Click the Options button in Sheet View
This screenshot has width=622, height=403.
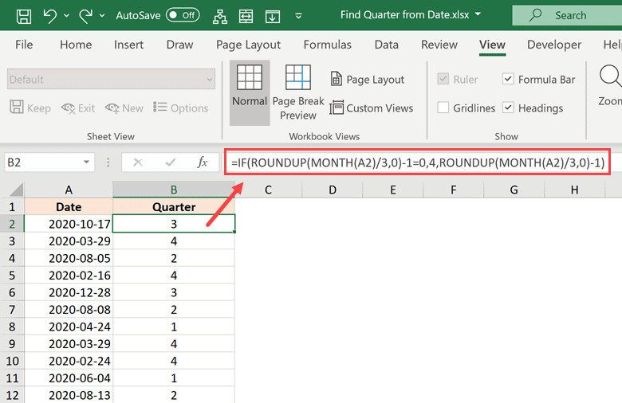pos(181,108)
